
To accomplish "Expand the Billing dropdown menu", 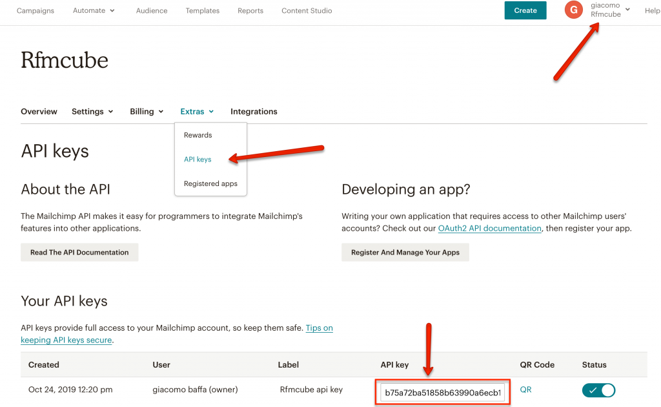I will coord(147,111).
